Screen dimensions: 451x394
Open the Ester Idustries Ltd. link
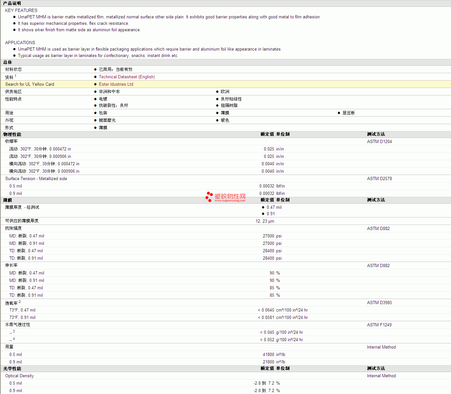click(x=116, y=84)
